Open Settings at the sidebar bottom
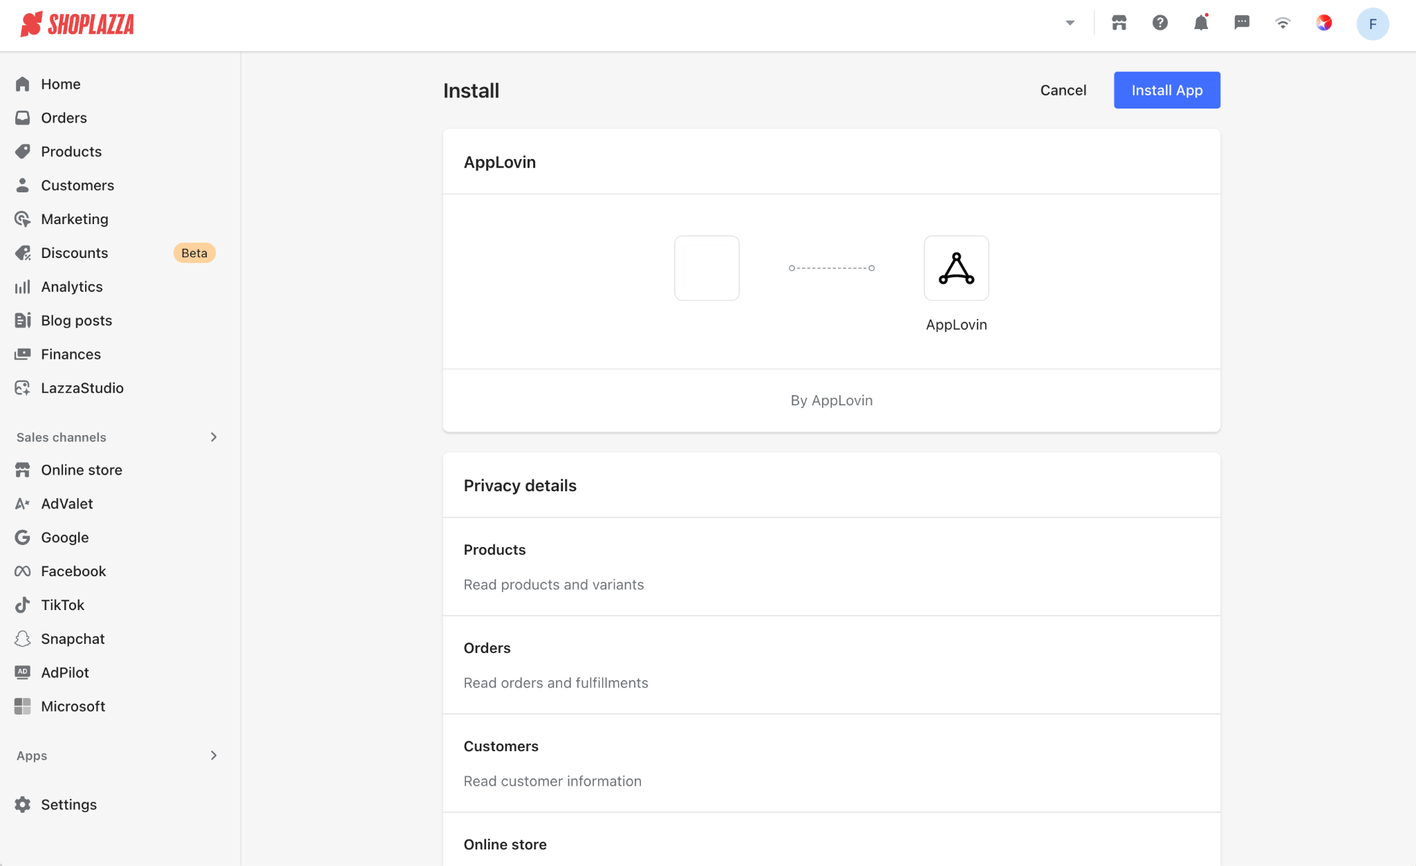 pyautogui.click(x=69, y=804)
